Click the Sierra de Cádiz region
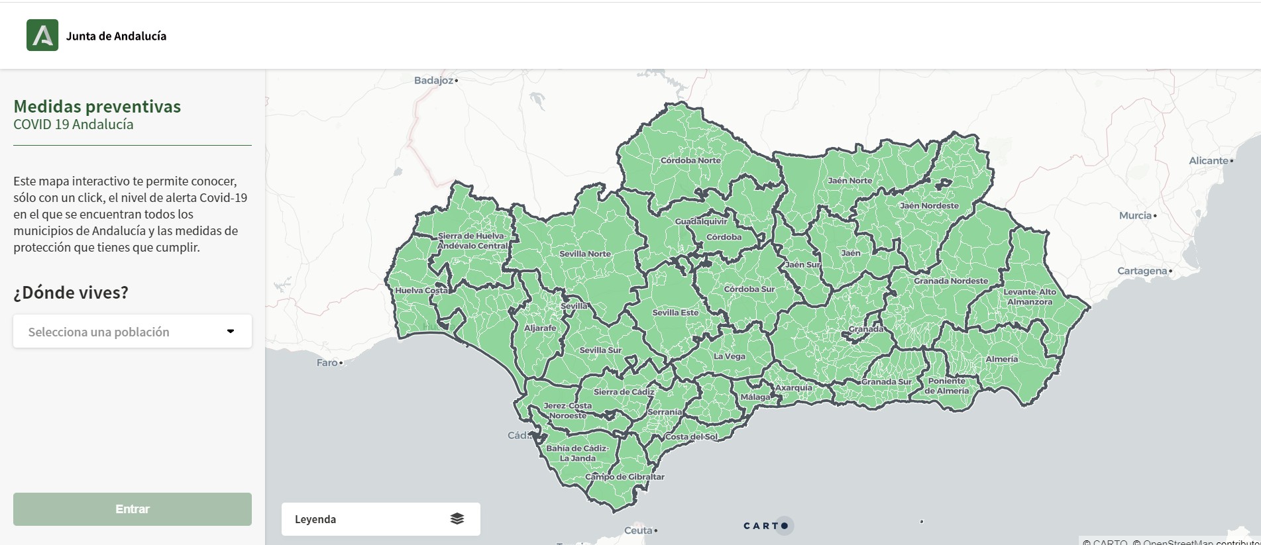 click(623, 392)
